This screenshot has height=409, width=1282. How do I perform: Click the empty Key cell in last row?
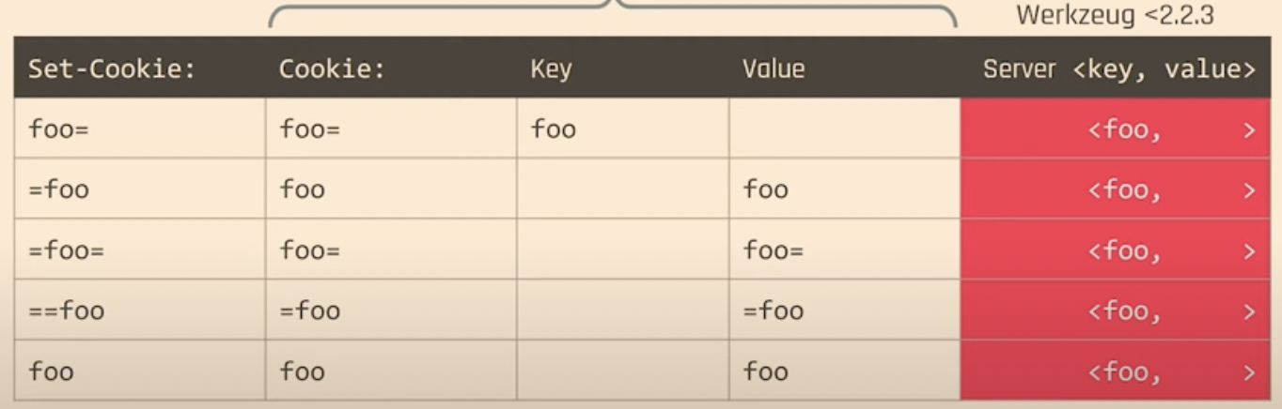622,372
